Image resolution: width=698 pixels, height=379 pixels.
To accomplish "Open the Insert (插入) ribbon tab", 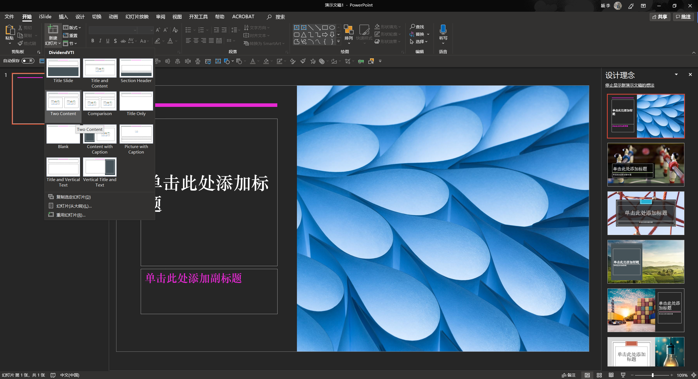I will pyautogui.click(x=63, y=17).
